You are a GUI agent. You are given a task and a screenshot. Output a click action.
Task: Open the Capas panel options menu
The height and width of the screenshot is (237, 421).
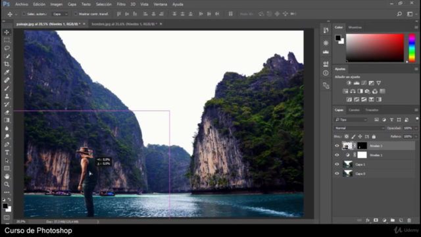[416, 110]
